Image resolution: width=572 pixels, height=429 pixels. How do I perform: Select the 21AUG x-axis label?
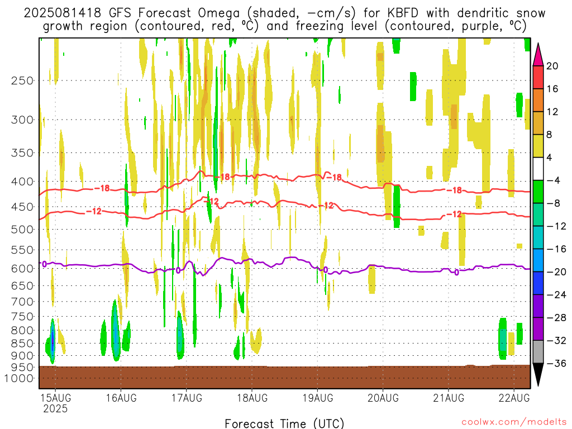(x=449, y=398)
